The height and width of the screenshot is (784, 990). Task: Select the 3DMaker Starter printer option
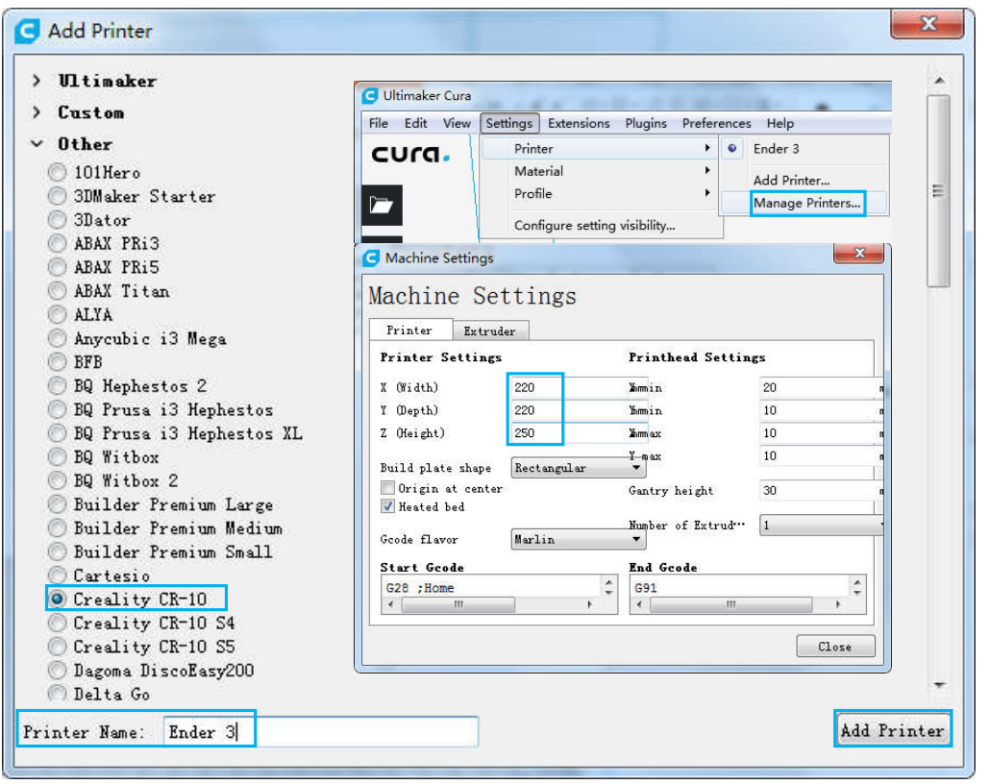click(57, 196)
